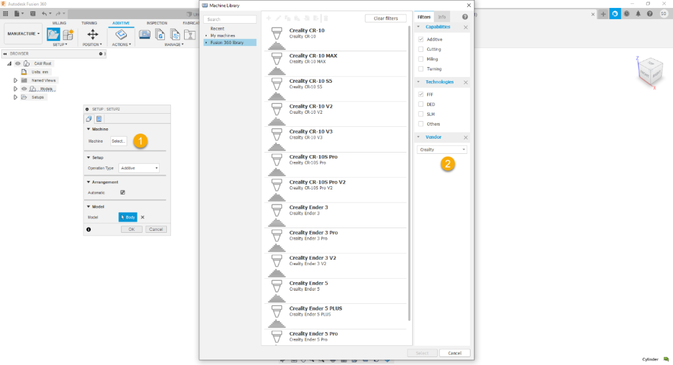Open the Machine Library ribbon icon

point(145,35)
